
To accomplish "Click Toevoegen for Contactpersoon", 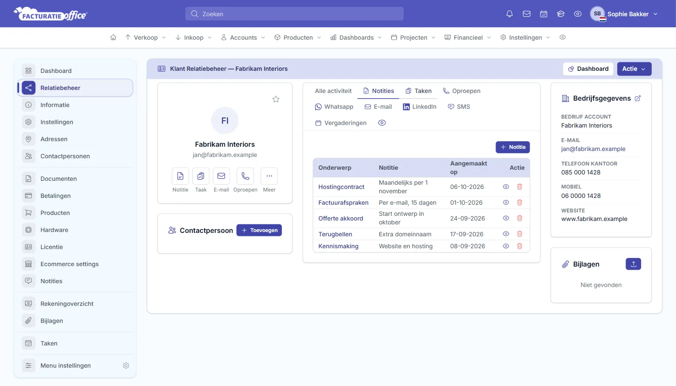I will tap(259, 230).
